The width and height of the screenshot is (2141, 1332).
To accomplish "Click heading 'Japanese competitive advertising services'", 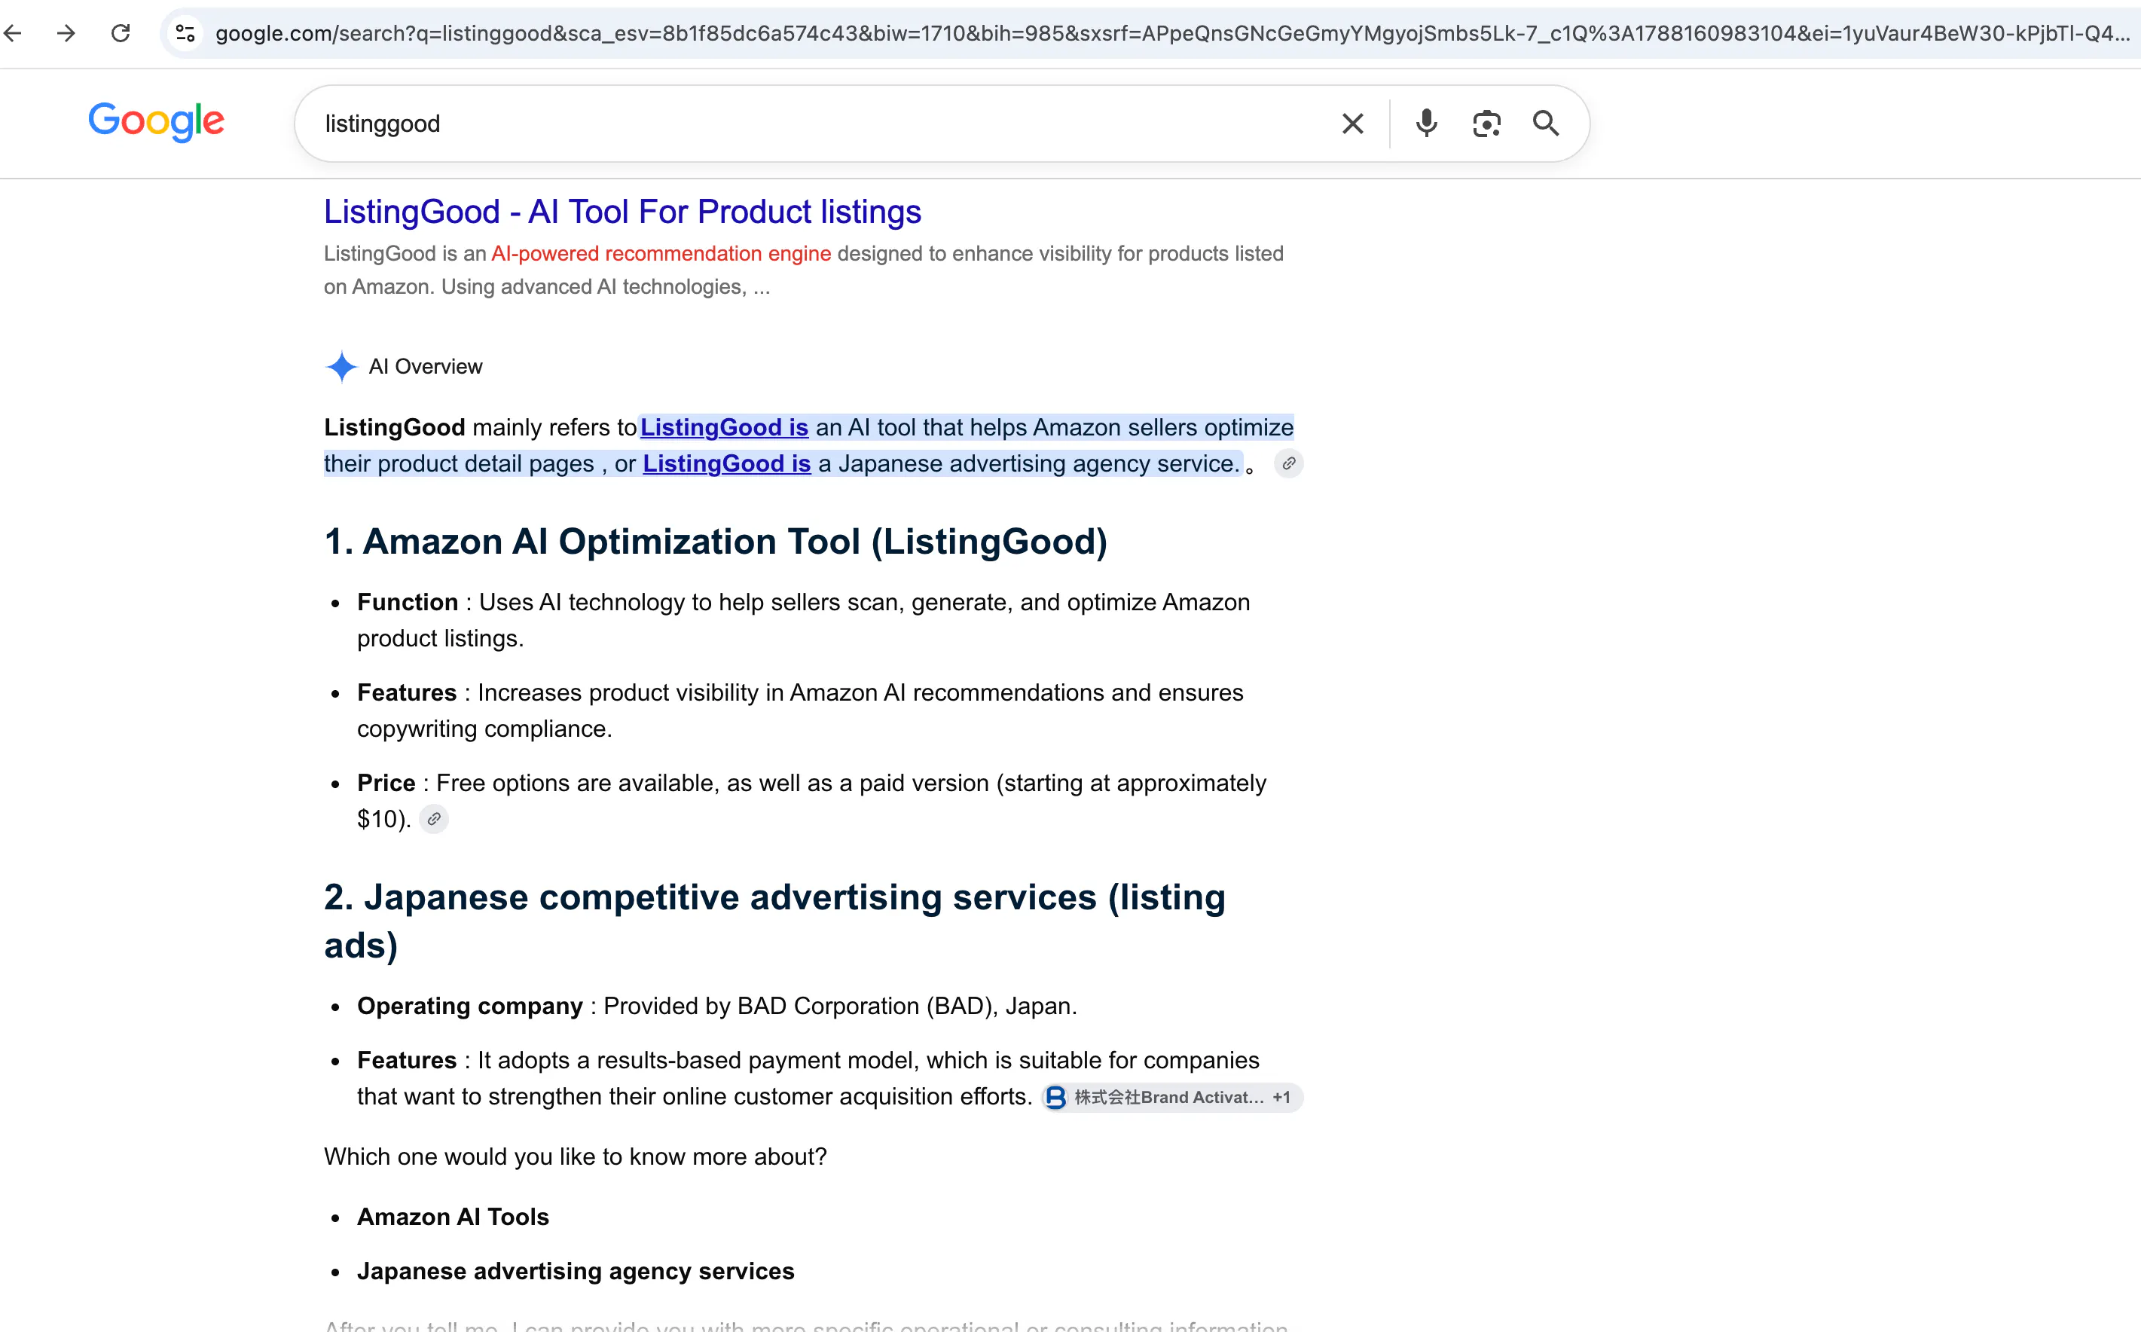I will pyautogui.click(x=775, y=921).
